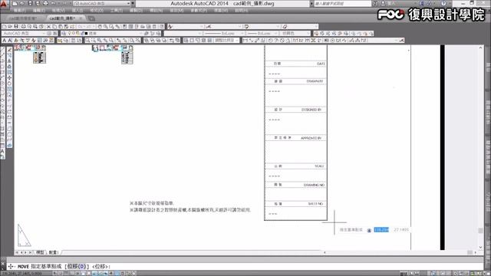Image resolution: width=491 pixels, height=276 pixels.
Task: Click New in the quick access toolbar
Action: pyautogui.click(x=15, y=3)
